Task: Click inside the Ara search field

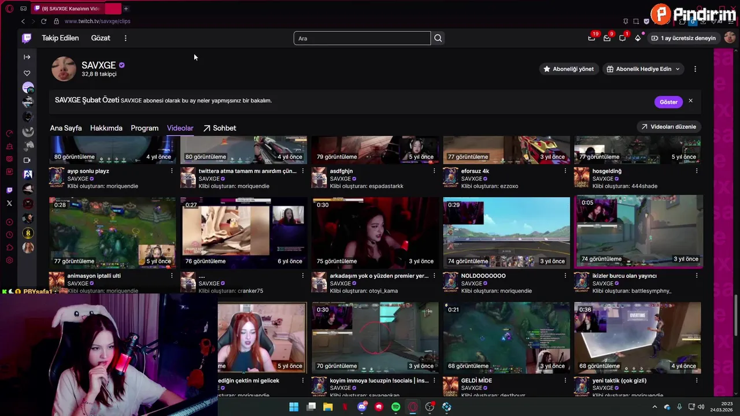Action: (362, 38)
